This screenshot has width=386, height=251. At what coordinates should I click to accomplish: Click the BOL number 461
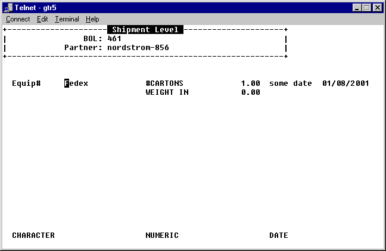(114, 39)
